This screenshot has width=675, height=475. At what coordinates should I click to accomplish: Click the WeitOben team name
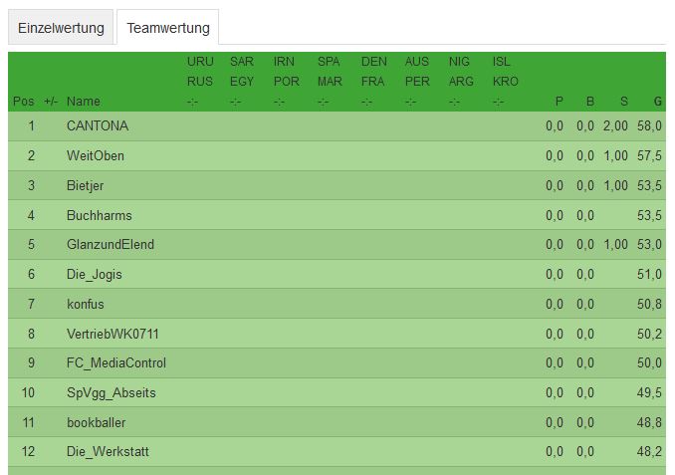pos(96,156)
